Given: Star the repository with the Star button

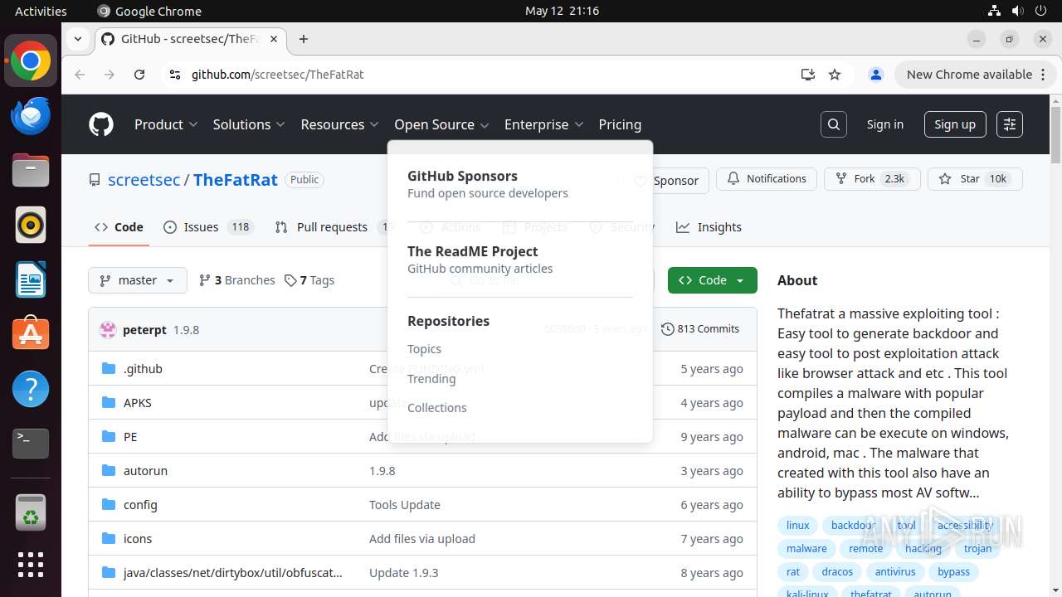Looking at the screenshot, I should coord(975,179).
